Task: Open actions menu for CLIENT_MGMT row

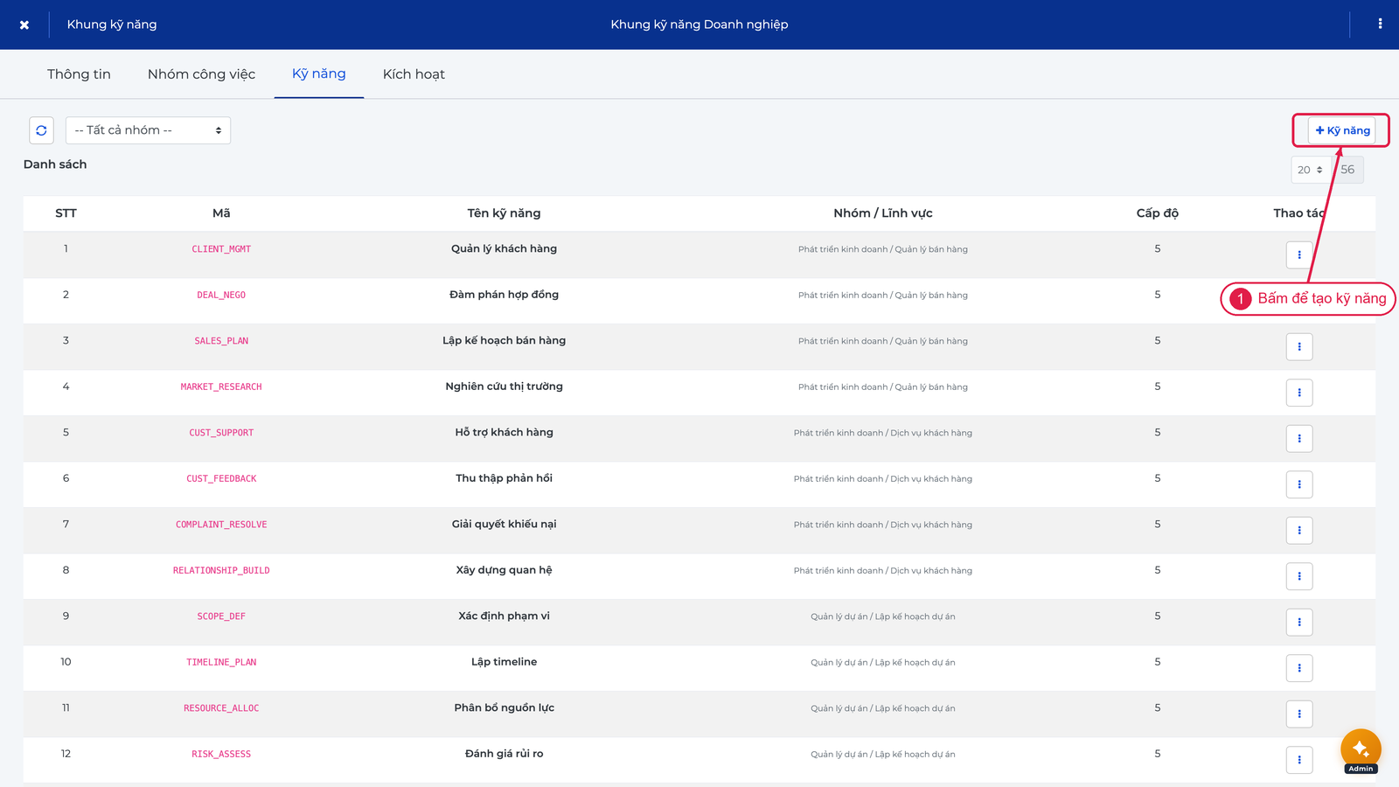Action: pyautogui.click(x=1299, y=255)
